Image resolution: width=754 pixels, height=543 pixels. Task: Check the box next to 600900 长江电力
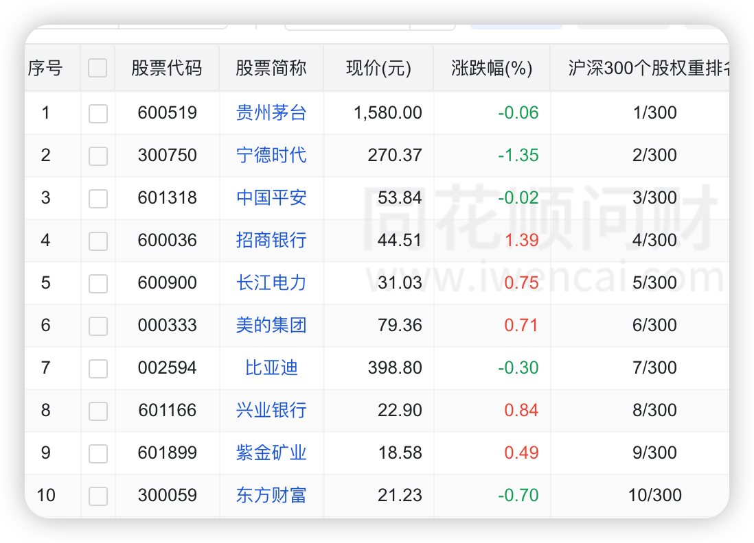(x=98, y=284)
